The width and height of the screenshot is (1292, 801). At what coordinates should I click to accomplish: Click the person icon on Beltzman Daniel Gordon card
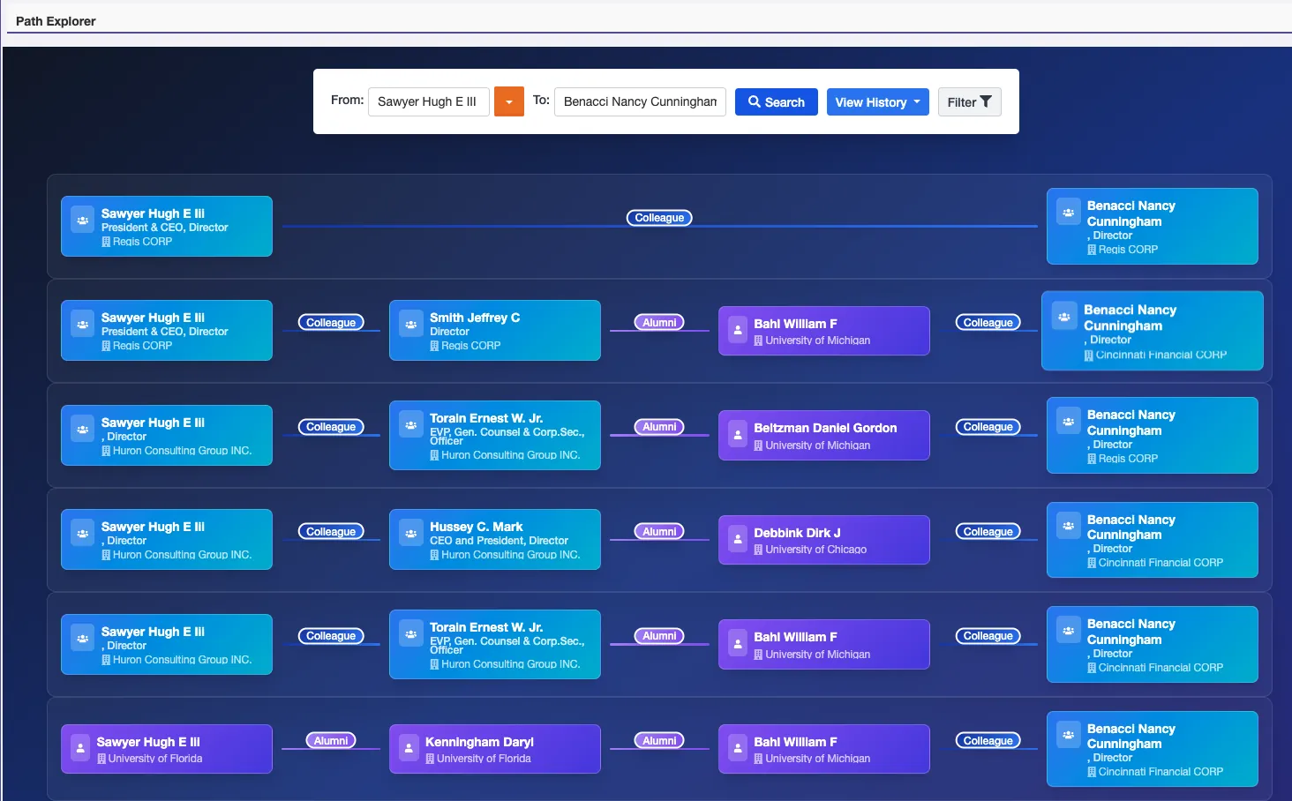point(738,434)
